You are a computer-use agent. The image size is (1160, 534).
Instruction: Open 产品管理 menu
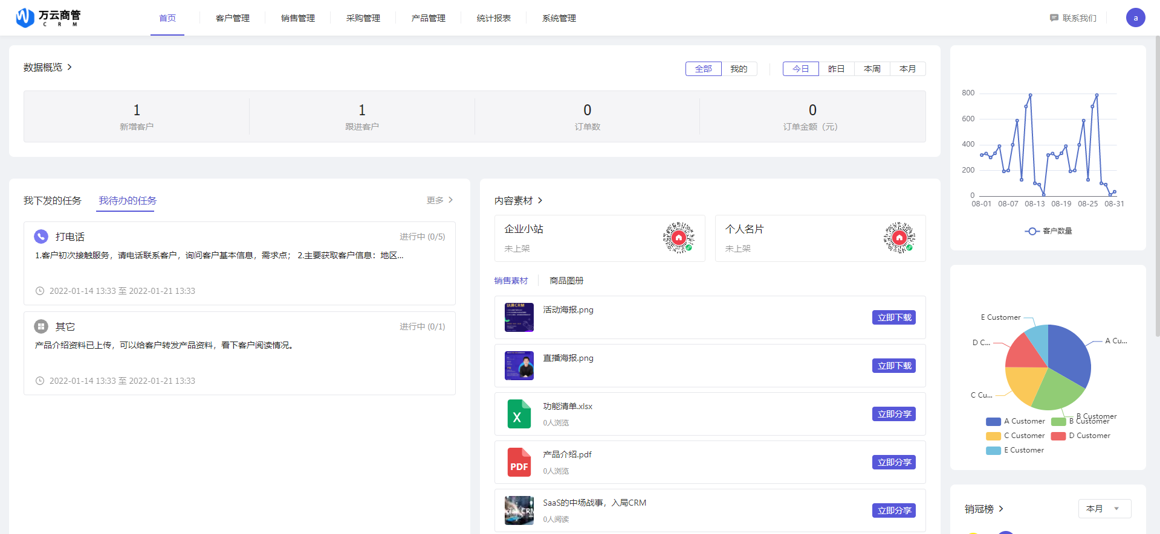click(429, 18)
